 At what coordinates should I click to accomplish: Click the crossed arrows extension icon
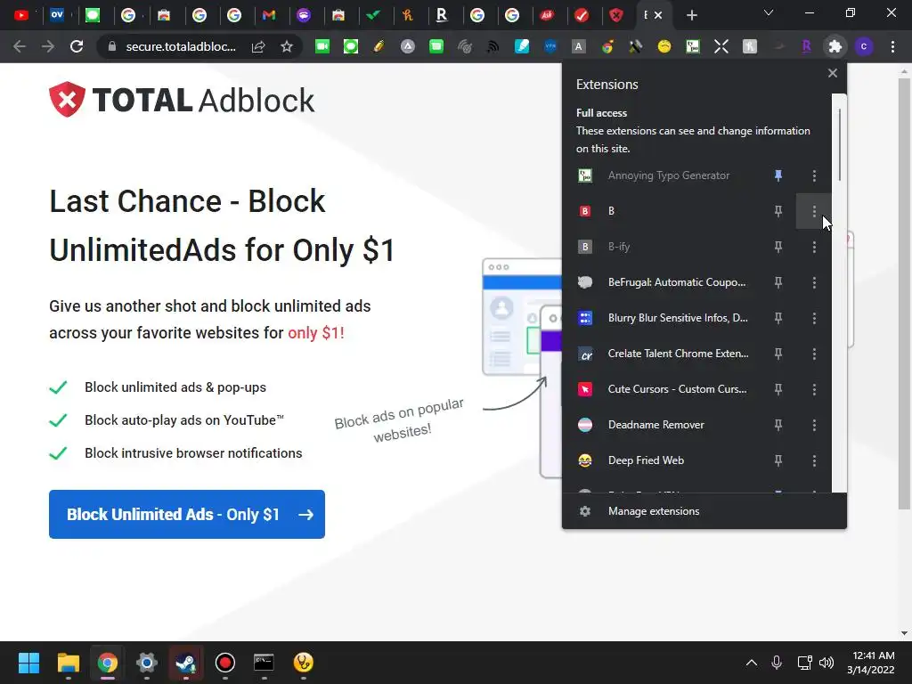pyautogui.click(x=721, y=46)
